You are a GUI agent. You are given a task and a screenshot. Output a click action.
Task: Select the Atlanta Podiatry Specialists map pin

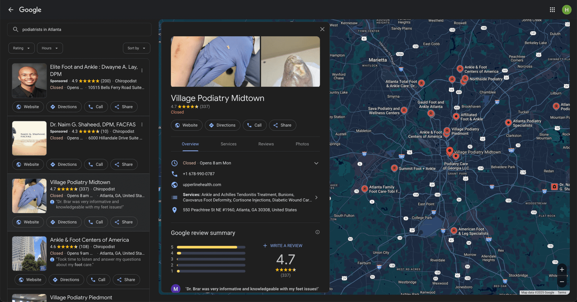click(x=508, y=123)
